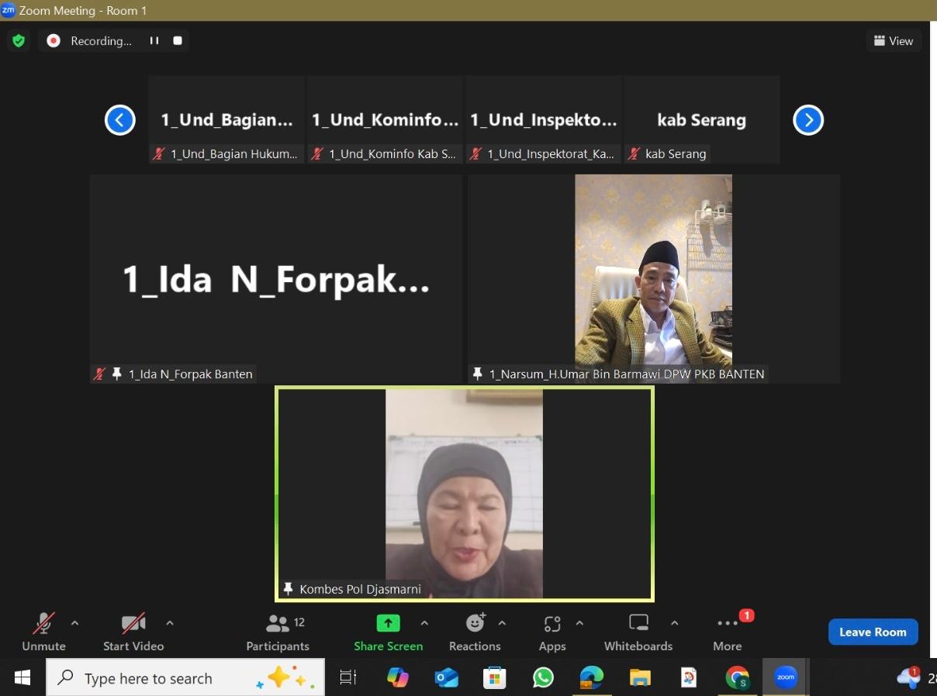This screenshot has height=696, width=937.
Task: Select the kab Serang participant thumbnail
Action: click(701, 119)
